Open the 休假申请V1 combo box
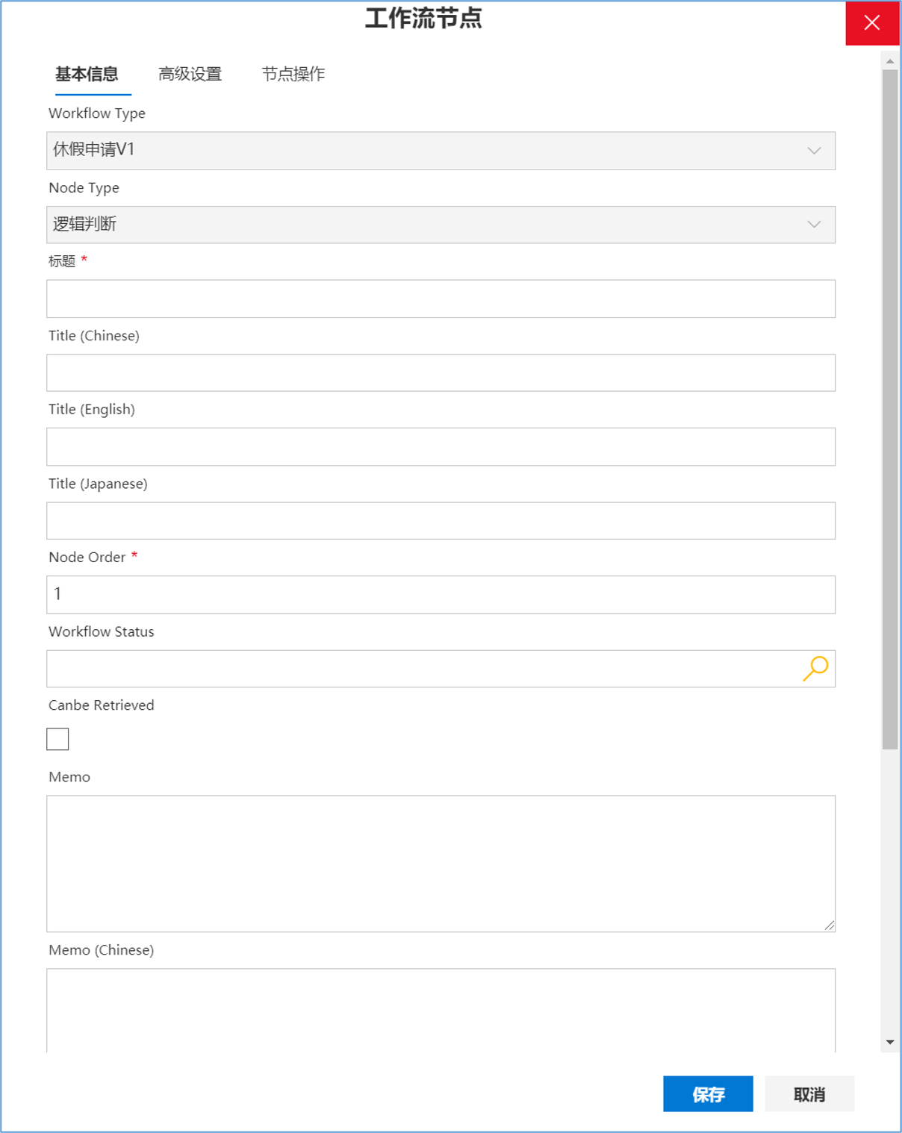Screen dimensions: 902x1133 pyautogui.click(x=441, y=151)
